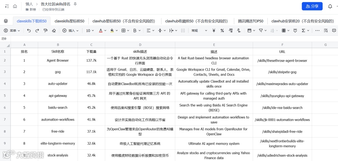Switch to clawskills星标前50 sheet tab
Image resolution: width=338 pixels, height=161 pixels.
(69, 21)
